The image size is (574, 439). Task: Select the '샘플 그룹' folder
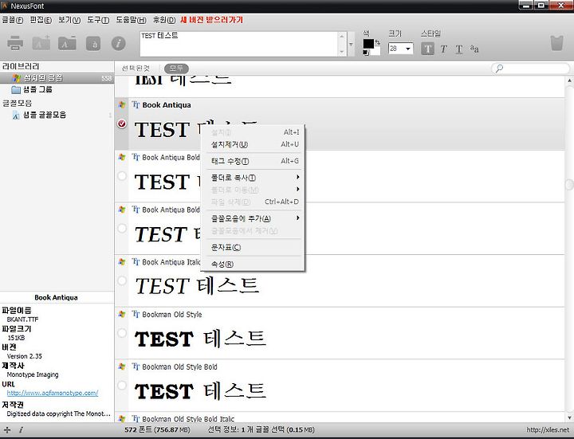tap(37, 89)
